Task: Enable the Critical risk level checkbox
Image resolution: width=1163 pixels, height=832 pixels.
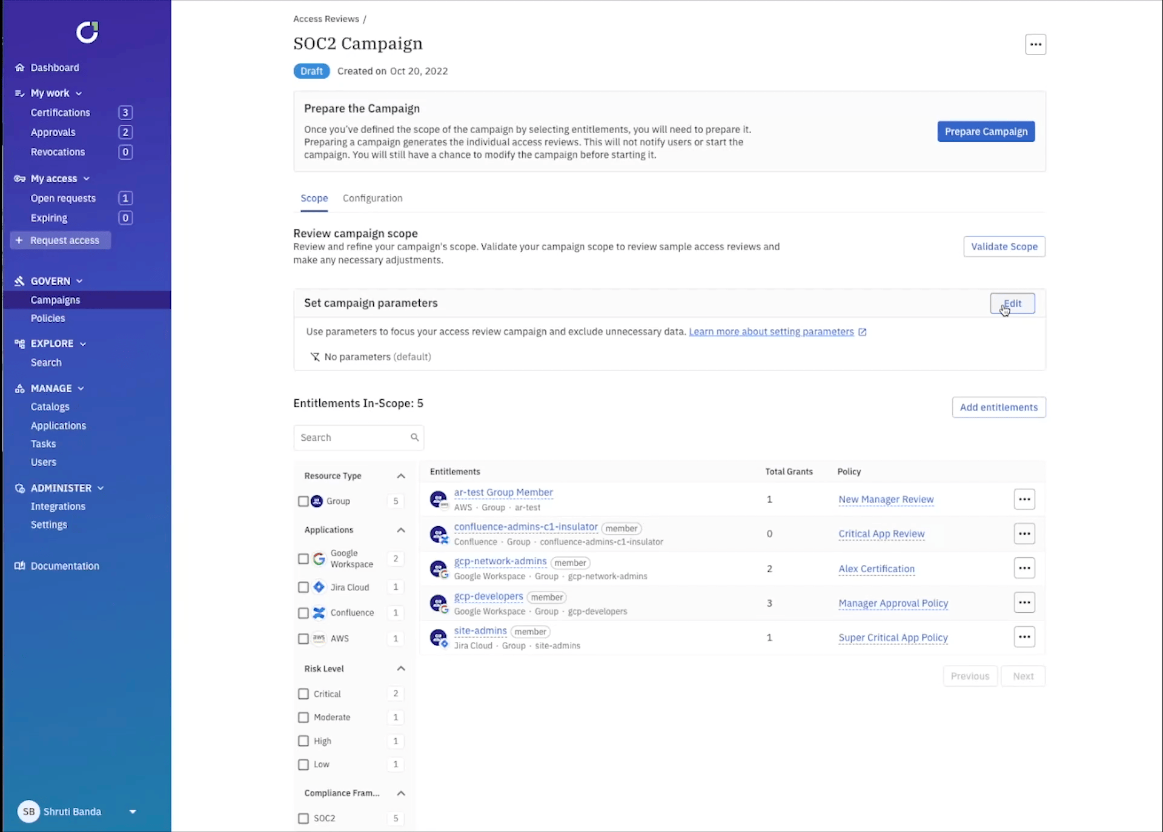Action: point(303,693)
